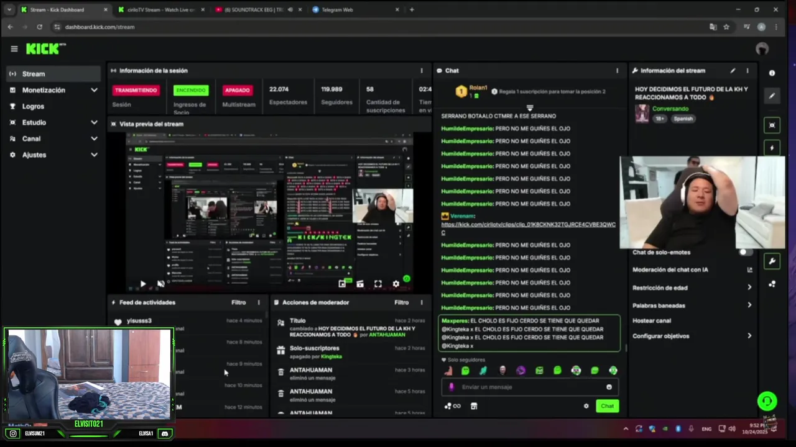Click the ENG language indicator in taskbar
Screen dimensions: 796x447
(x=706, y=429)
